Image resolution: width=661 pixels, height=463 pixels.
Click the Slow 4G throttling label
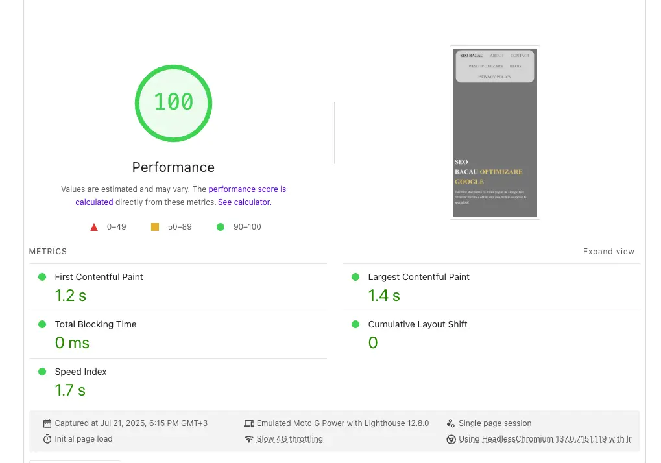pyautogui.click(x=289, y=439)
